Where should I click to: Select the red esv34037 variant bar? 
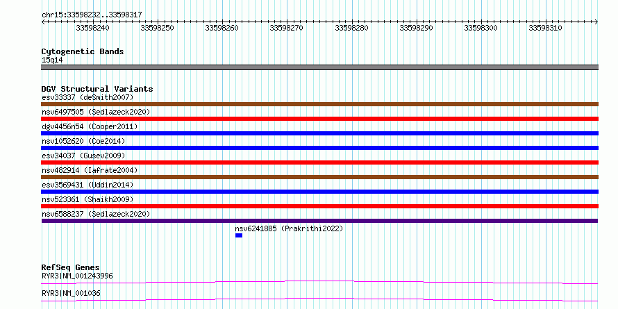pos(319,162)
